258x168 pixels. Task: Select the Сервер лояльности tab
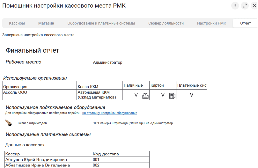[166, 23]
